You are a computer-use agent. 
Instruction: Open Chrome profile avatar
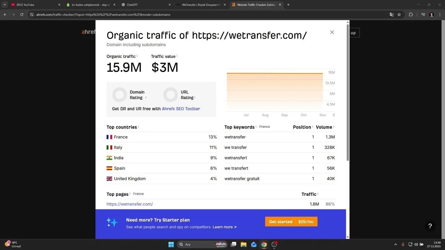coord(432,15)
